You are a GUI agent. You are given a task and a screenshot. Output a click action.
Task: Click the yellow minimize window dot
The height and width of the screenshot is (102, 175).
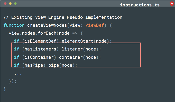click(x=10, y=4)
